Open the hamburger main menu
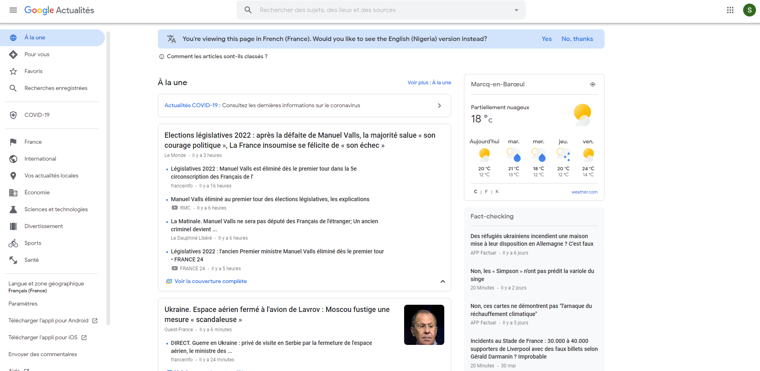This screenshot has width=760, height=371. coord(13,10)
